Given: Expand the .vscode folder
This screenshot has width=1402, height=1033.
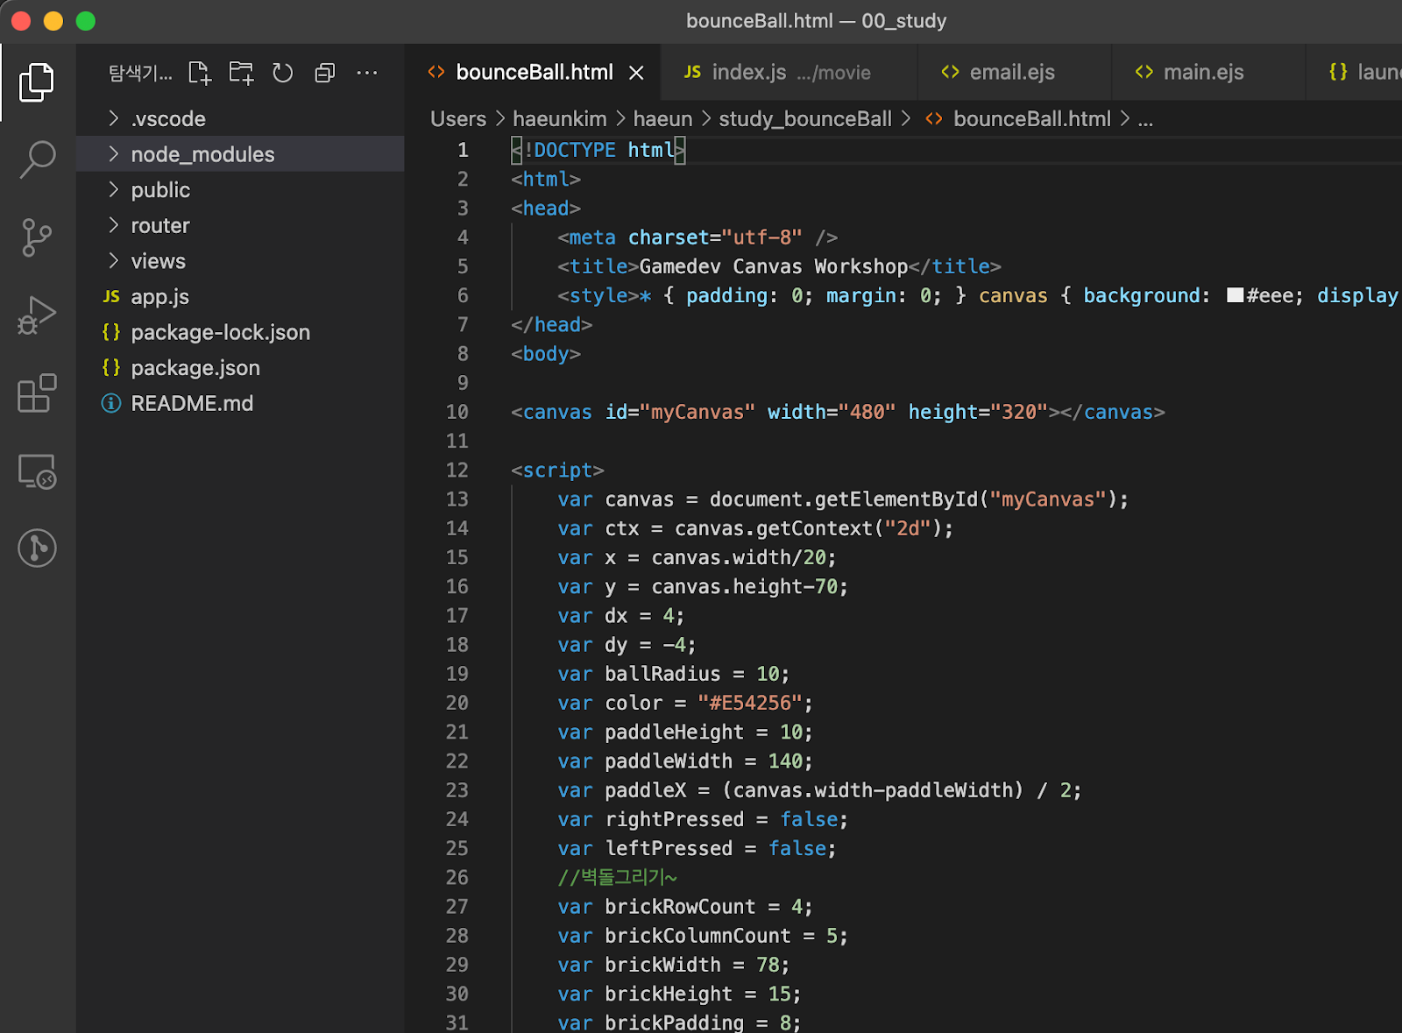Looking at the screenshot, I should point(240,118).
